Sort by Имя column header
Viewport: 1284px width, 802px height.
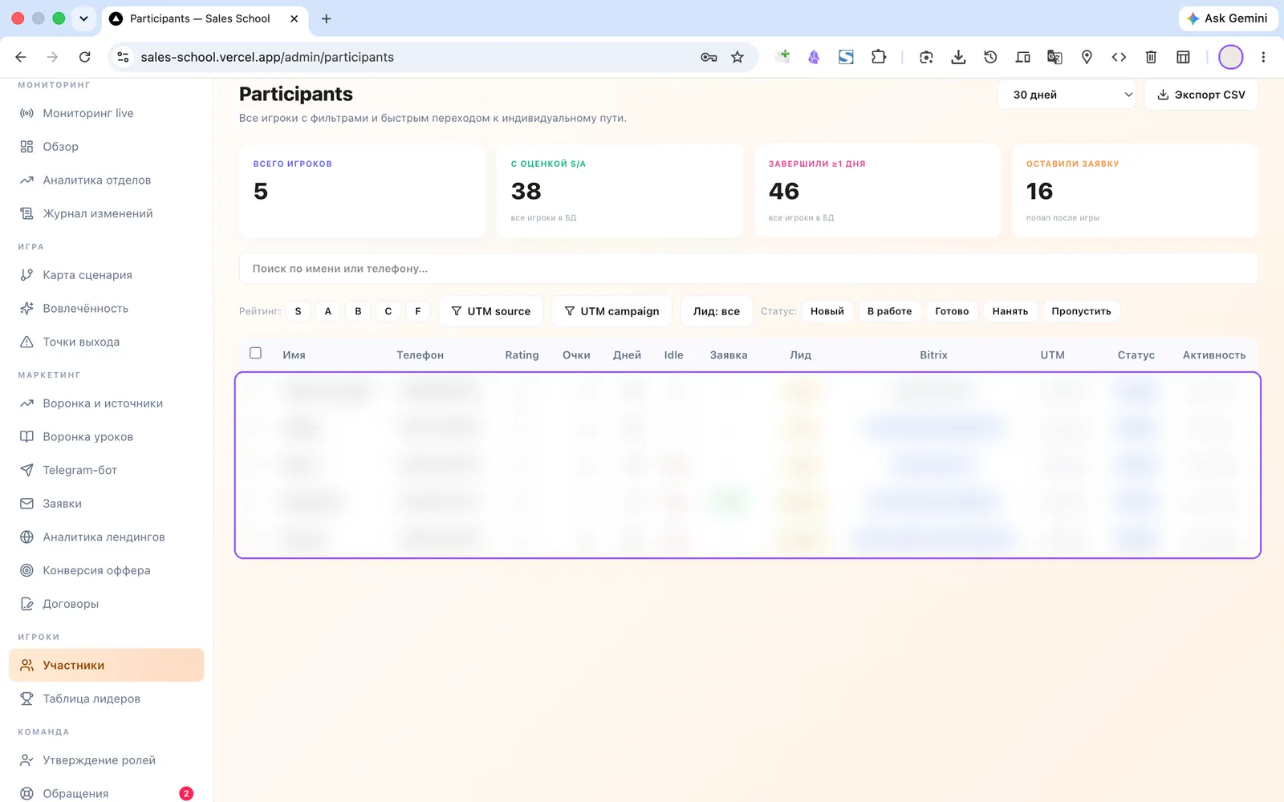294,354
